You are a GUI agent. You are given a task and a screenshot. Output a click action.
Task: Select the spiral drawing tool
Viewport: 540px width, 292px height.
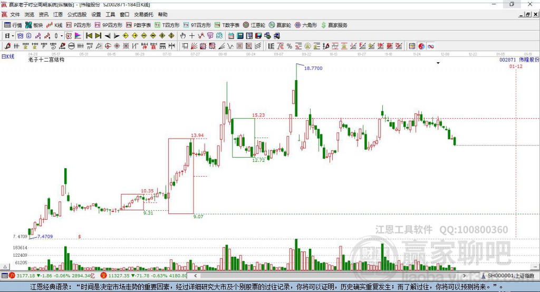pyautogui.click(x=53, y=46)
